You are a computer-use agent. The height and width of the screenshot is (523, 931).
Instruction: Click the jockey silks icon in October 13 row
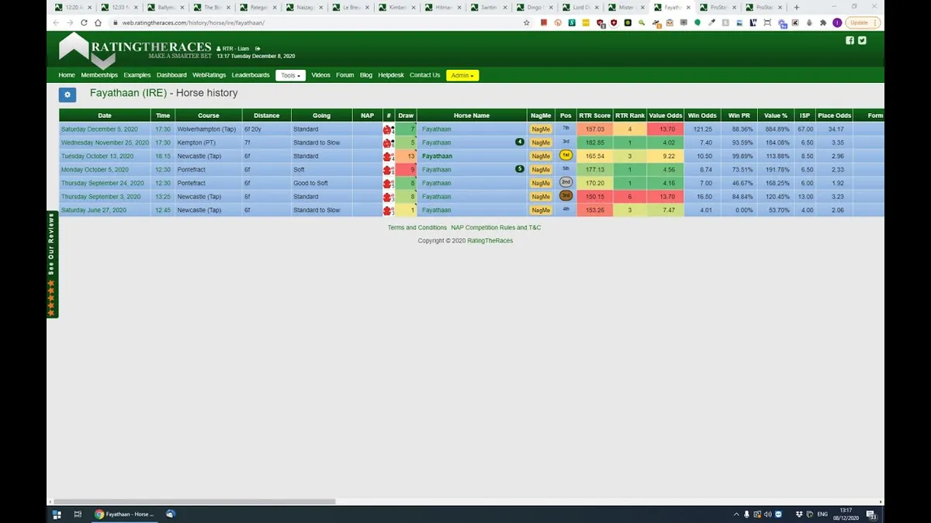(x=388, y=157)
